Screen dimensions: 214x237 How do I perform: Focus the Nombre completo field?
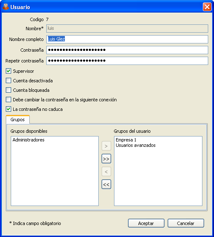(127, 39)
